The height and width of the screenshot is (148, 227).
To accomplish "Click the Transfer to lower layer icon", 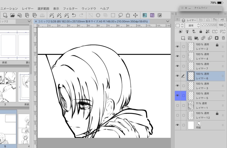I will (203, 38).
